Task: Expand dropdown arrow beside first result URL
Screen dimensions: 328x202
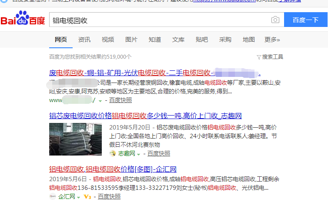Action: click(x=100, y=101)
